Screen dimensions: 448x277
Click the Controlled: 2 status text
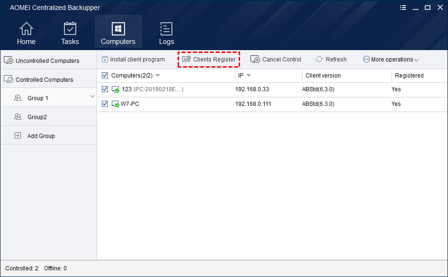pos(22,268)
